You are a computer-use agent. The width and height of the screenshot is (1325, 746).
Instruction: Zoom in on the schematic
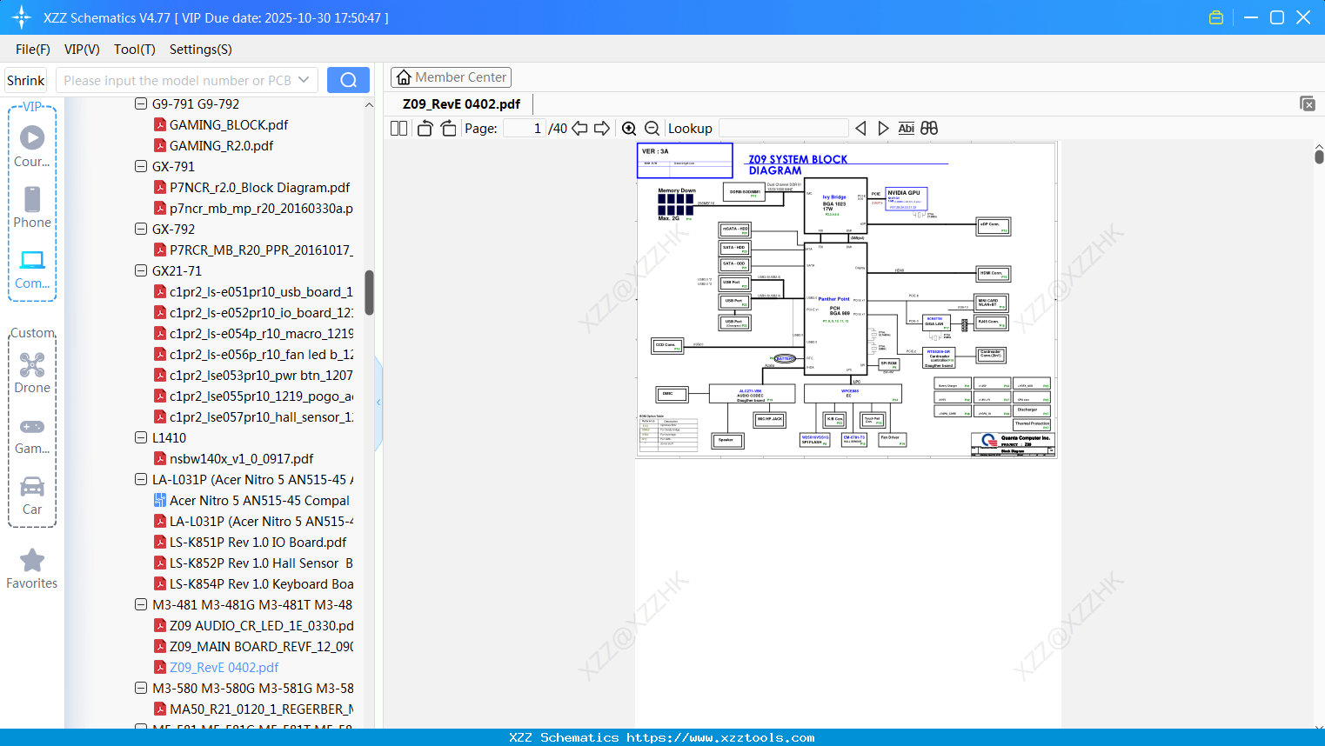[629, 128]
